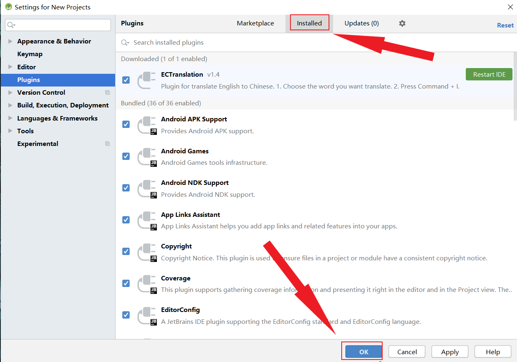Click the Android Games plugin icon
Viewport: 517px width, 362px height.
[x=147, y=157]
